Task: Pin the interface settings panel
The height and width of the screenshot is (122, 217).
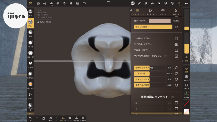Action: pyautogui.click(x=131, y=11)
